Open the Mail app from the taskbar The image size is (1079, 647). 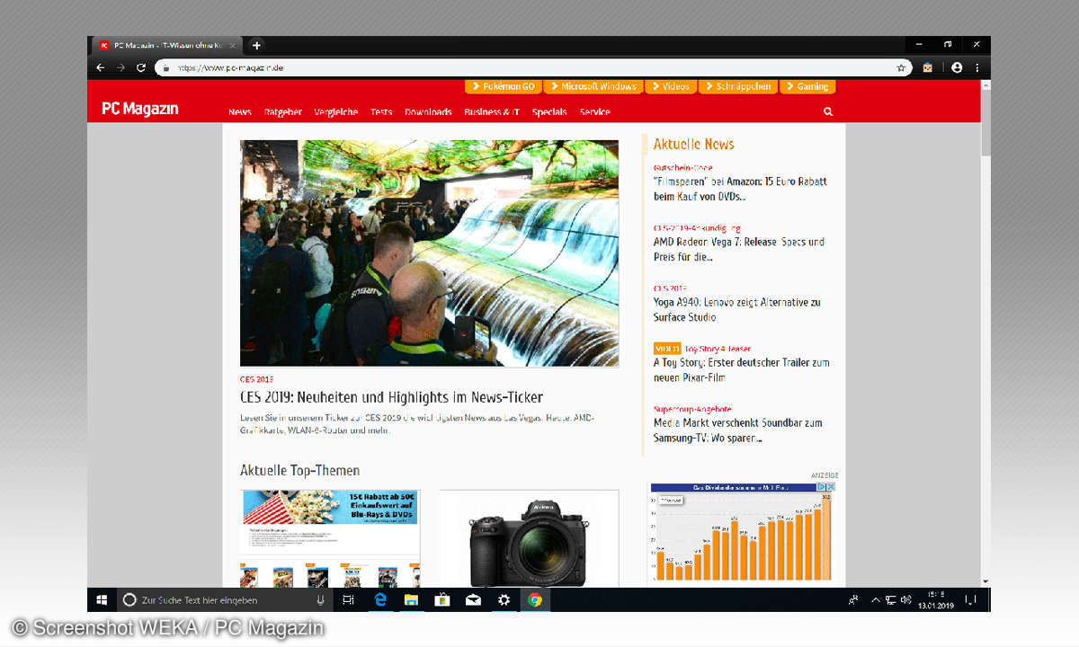(x=473, y=599)
